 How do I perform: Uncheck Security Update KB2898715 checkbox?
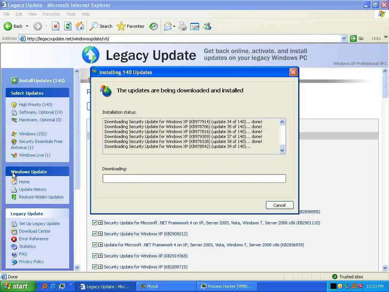95,267
